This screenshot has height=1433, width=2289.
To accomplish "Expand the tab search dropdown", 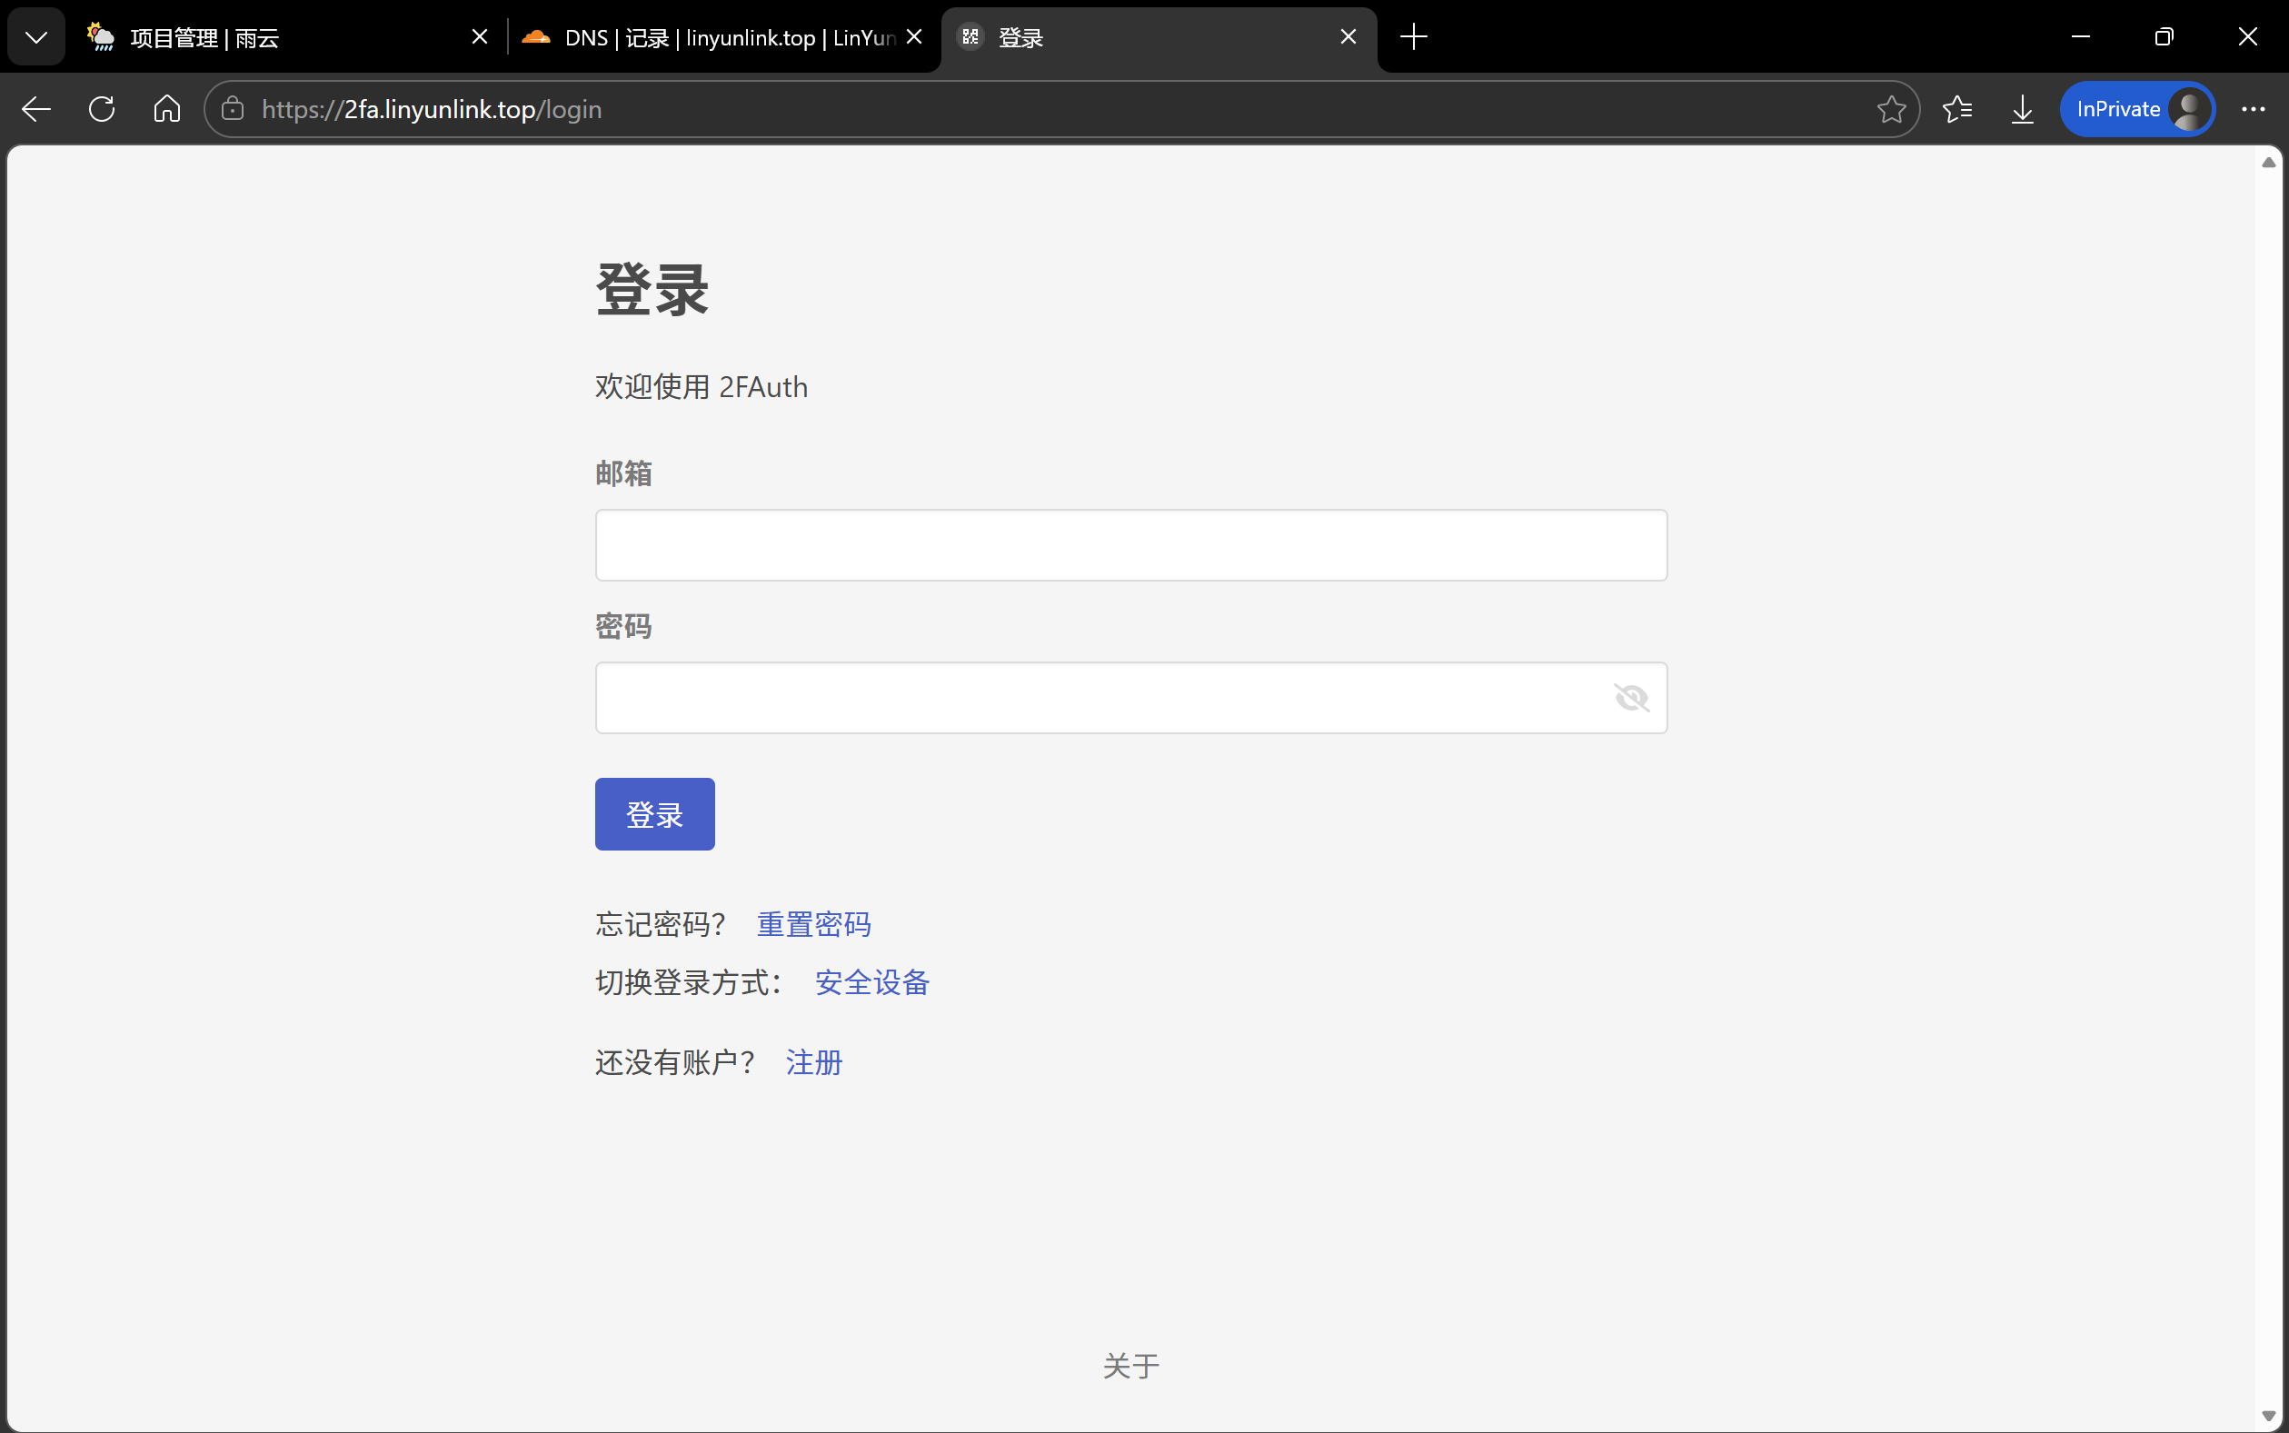I will click(x=36, y=37).
